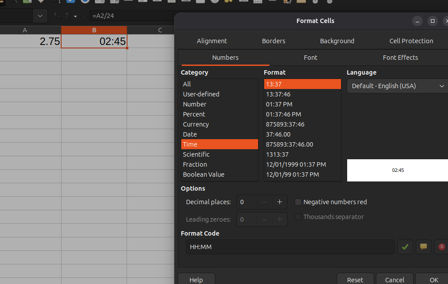This screenshot has height=284, width=448.
Task: Switch to the Font tab
Action: pos(310,58)
